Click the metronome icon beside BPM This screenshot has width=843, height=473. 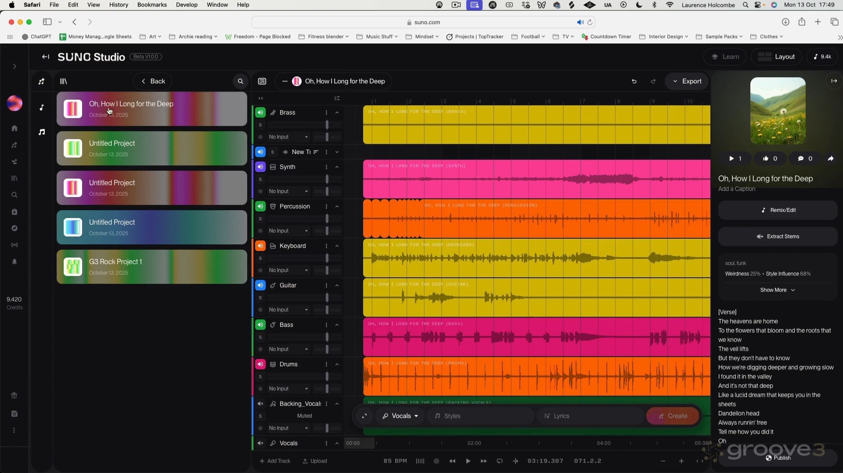[420, 461]
